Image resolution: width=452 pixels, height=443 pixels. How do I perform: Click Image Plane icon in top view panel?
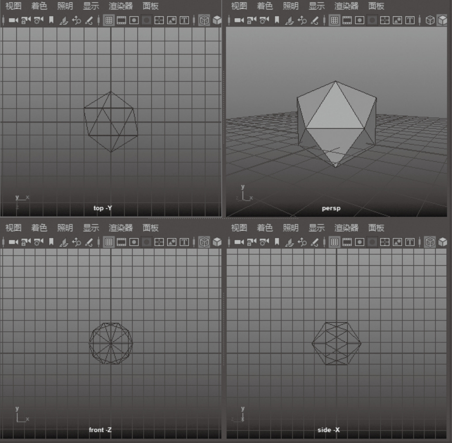pyautogui.click(x=63, y=20)
